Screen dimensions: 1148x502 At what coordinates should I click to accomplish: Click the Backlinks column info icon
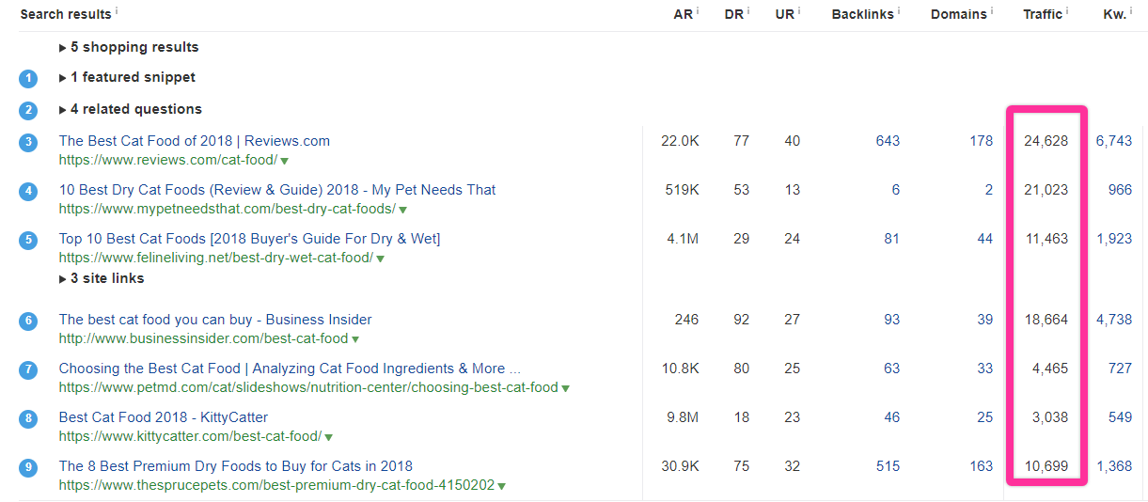(899, 10)
